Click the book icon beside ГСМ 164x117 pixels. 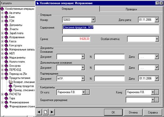(x=6, y=21)
